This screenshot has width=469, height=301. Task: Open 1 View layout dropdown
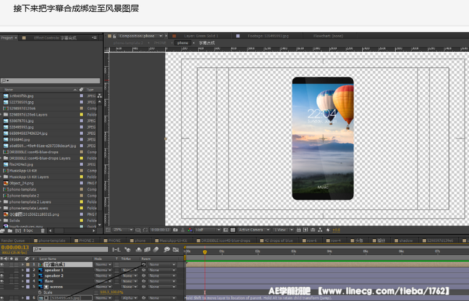(283, 230)
